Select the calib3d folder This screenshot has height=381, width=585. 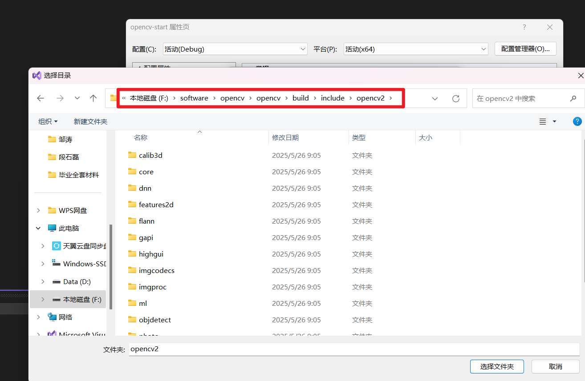150,155
